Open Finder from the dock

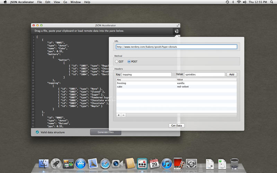pos(44,163)
